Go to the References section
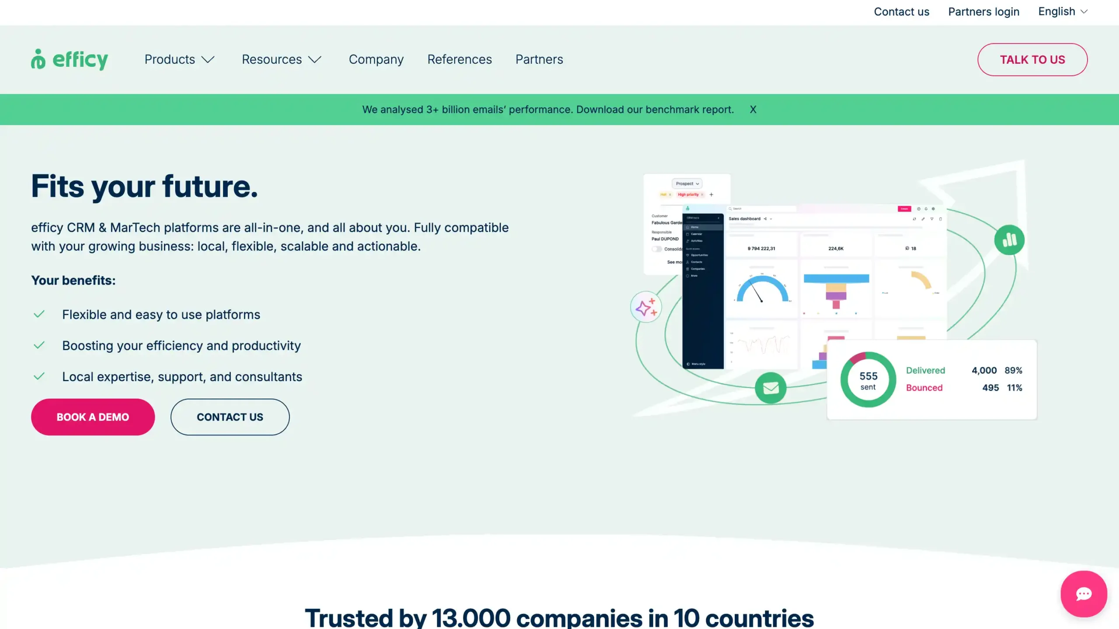This screenshot has height=629, width=1119. point(459,59)
